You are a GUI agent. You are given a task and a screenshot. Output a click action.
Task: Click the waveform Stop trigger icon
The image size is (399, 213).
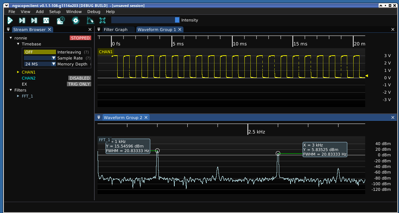(46, 20)
